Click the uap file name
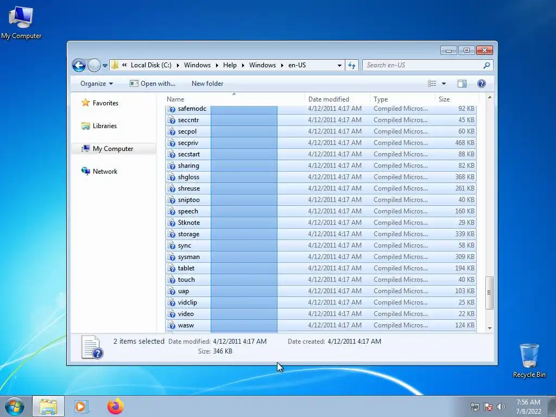Image resolution: width=556 pixels, height=417 pixels. (184, 291)
